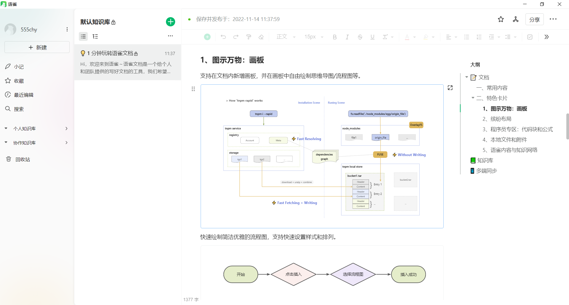
Task: Click heading 1、图示万物：画板
Action: coord(232,60)
